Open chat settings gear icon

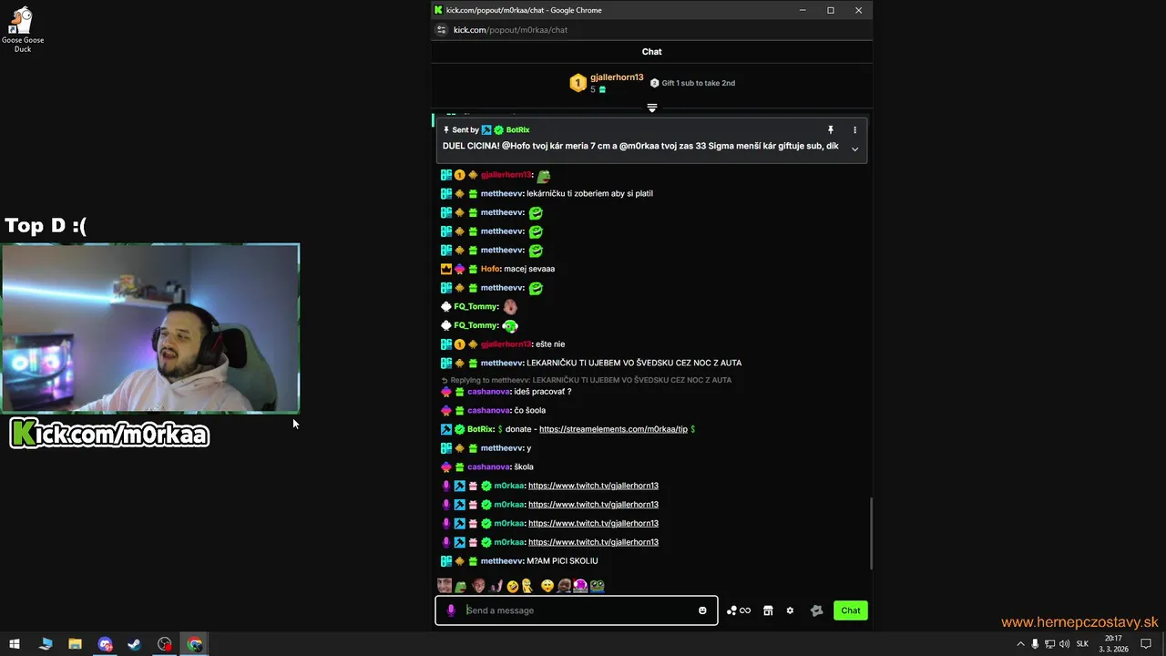pos(790,610)
